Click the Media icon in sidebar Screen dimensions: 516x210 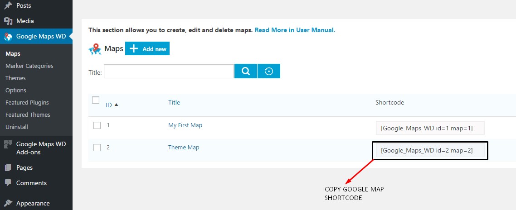click(x=8, y=21)
